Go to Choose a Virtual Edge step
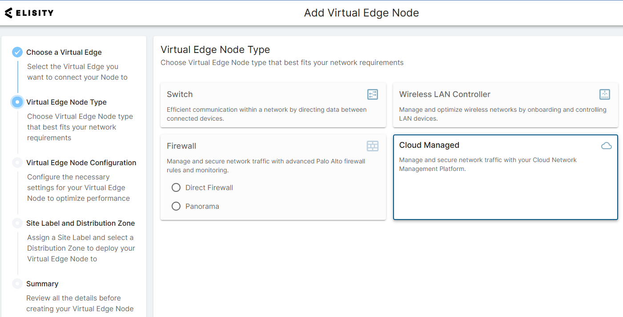The height and width of the screenshot is (317, 623). (64, 52)
